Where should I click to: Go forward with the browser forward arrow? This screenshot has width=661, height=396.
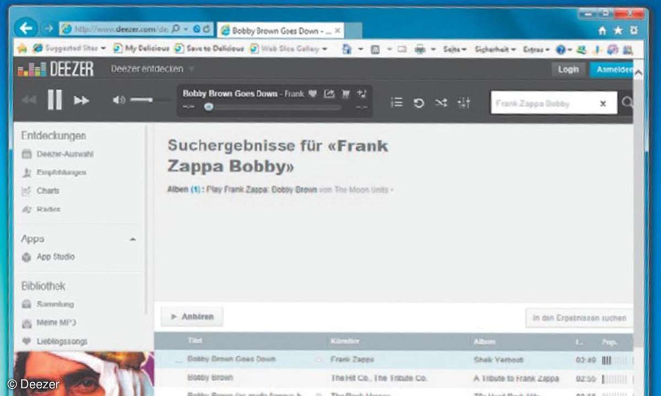[x=48, y=29]
